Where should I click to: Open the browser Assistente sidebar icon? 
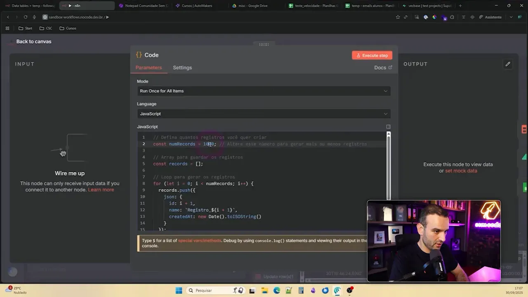(x=490, y=17)
